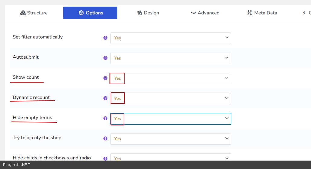Open the Meta Data tab
The height and width of the screenshot is (169, 311).
click(262, 13)
